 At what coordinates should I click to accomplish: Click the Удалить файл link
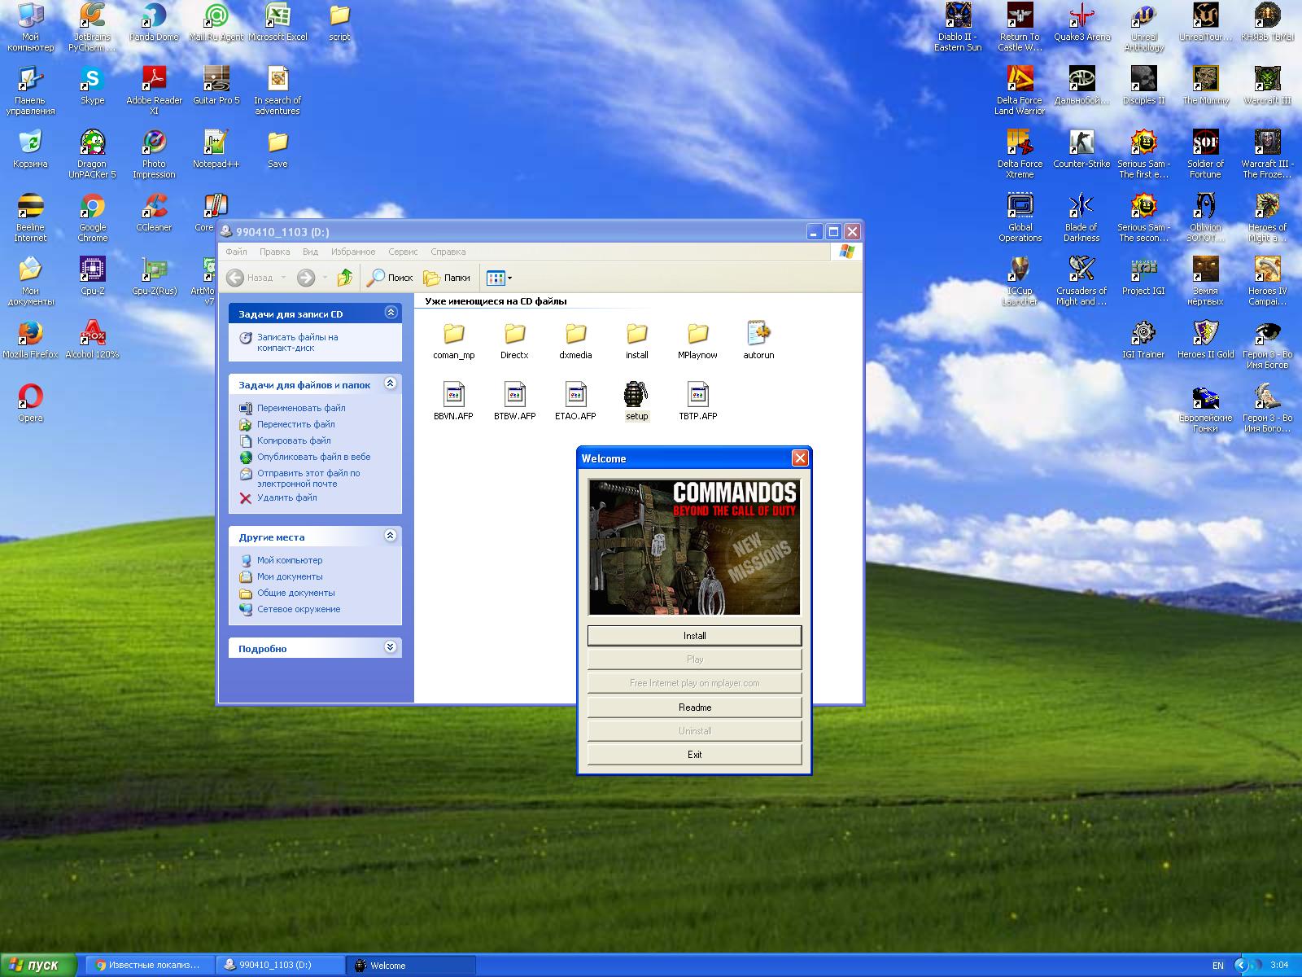coord(286,497)
